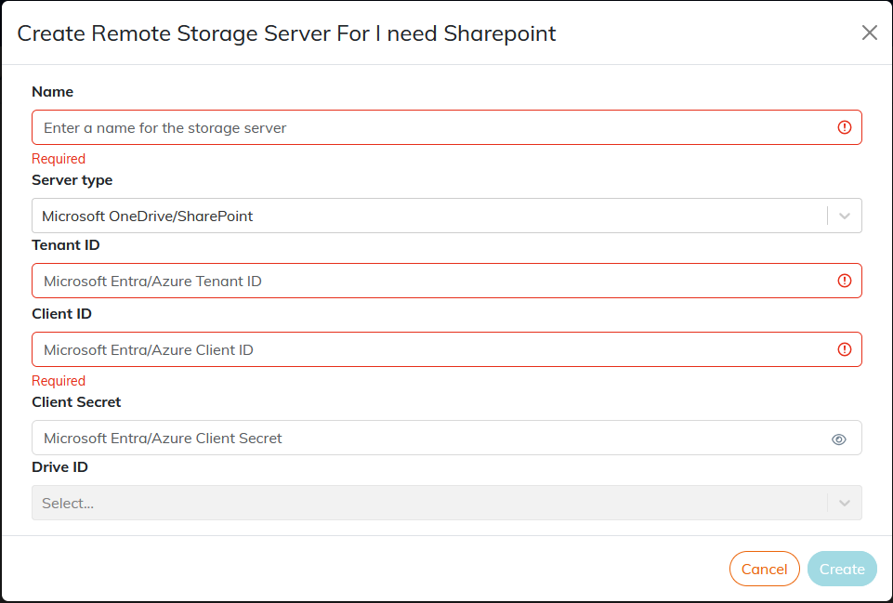The width and height of the screenshot is (893, 603).
Task: Focus the Client ID input field
Action: (446, 349)
